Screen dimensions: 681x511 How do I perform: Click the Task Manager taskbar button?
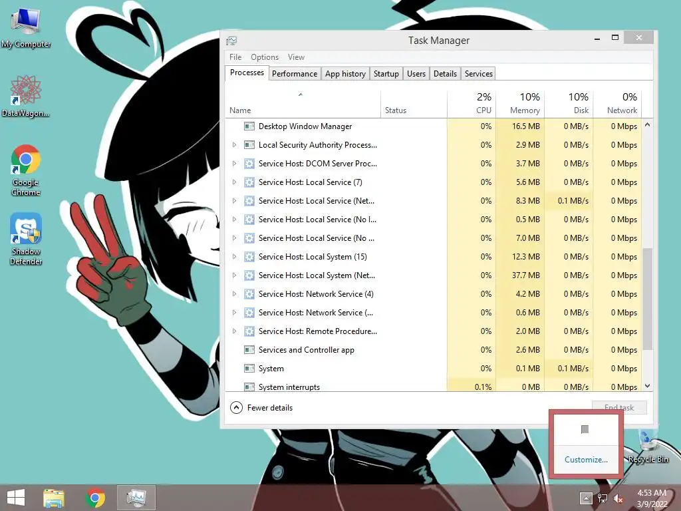pos(136,498)
